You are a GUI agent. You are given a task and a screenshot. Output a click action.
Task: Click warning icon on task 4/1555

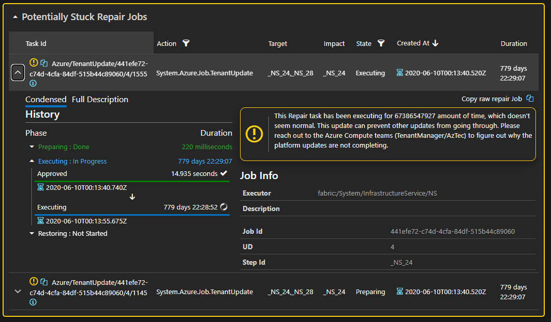34,63
